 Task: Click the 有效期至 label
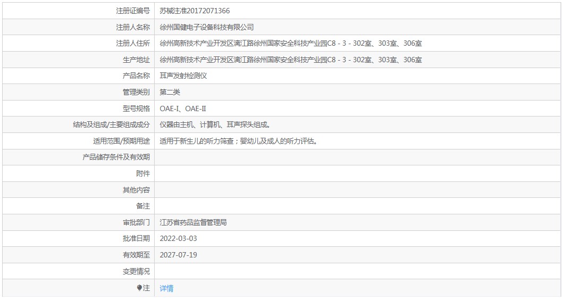136,255
